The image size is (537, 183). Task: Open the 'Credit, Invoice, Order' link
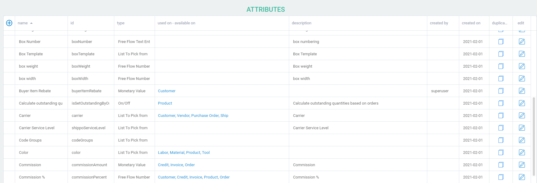point(176,165)
